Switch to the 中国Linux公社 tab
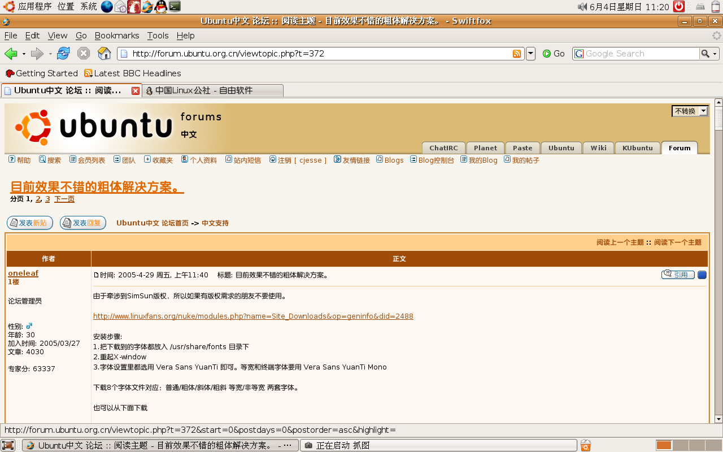 [x=212, y=90]
